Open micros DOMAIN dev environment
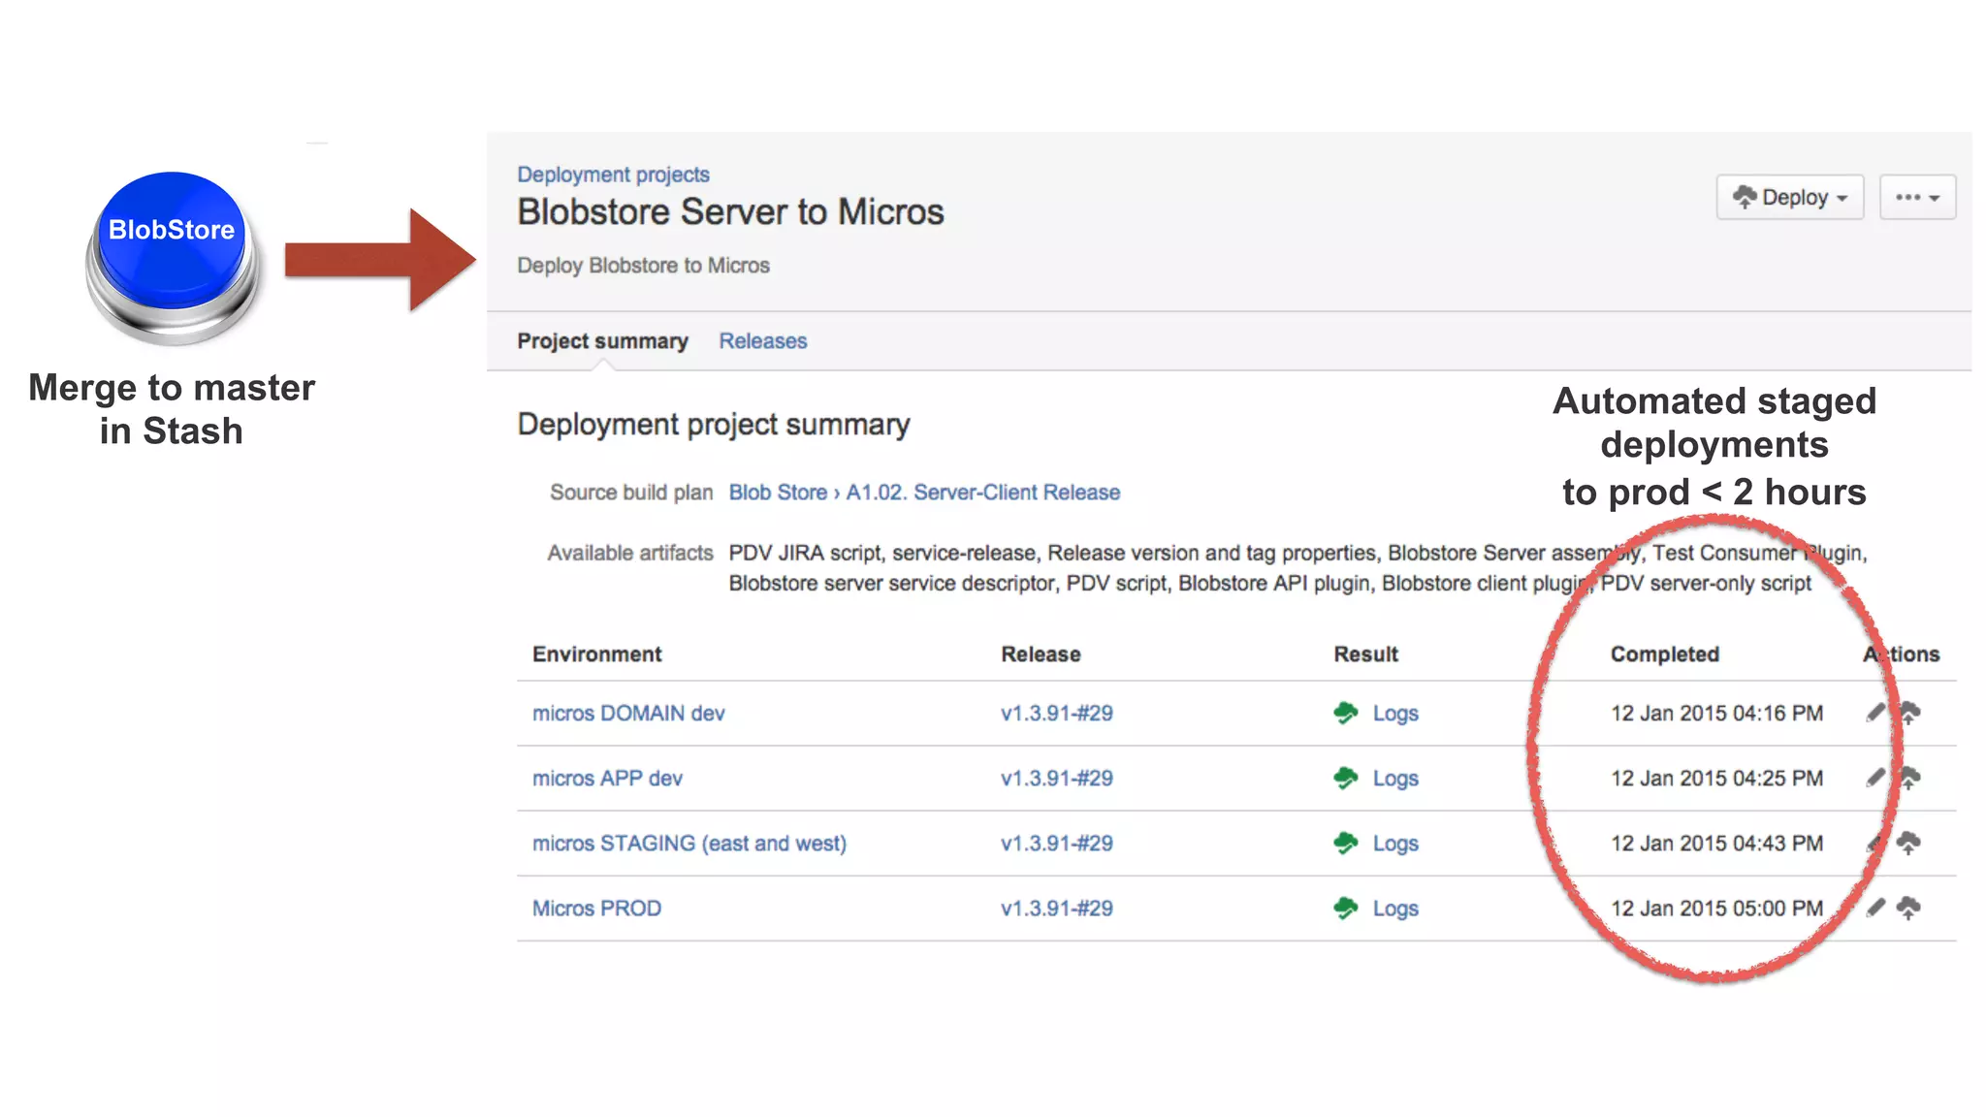 pyautogui.click(x=628, y=714)
